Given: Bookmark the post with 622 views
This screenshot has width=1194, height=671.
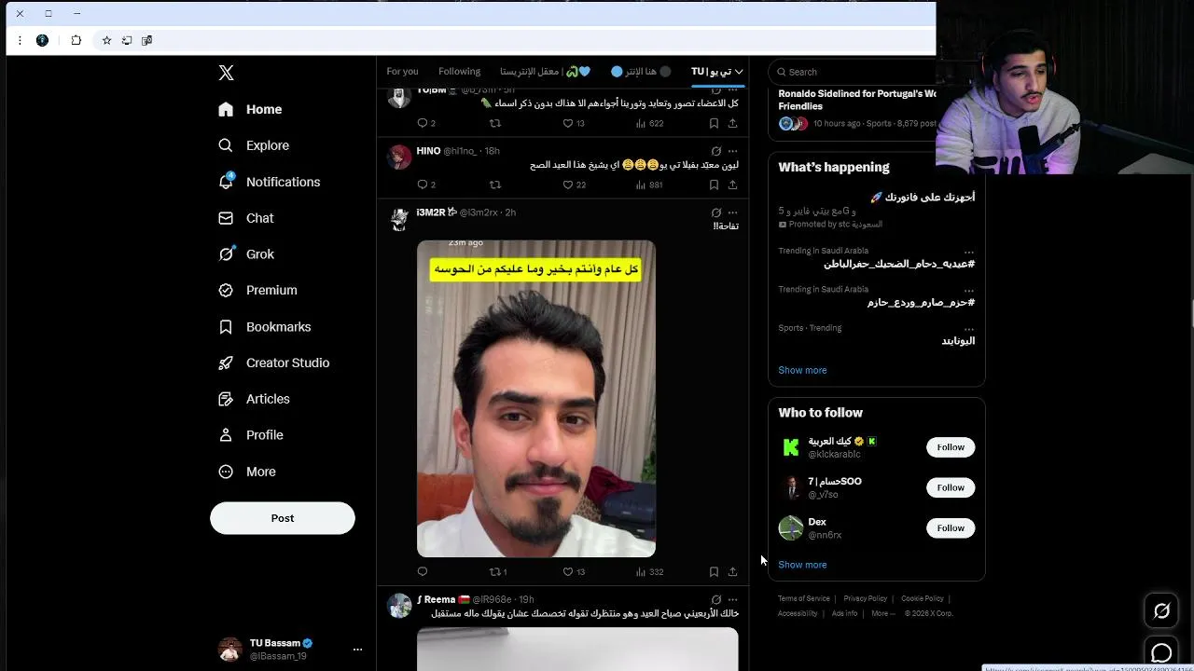Looking at the screenshot, I should (714, 123).
